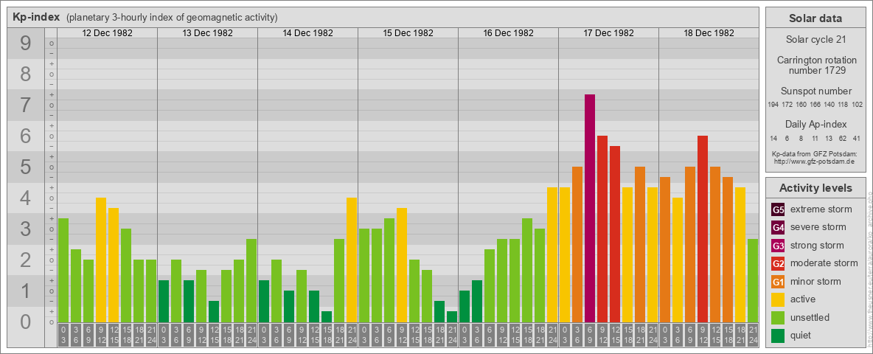
Task: Click the '6 9' time label under 17 Dec
Action: tap(590, 336)
